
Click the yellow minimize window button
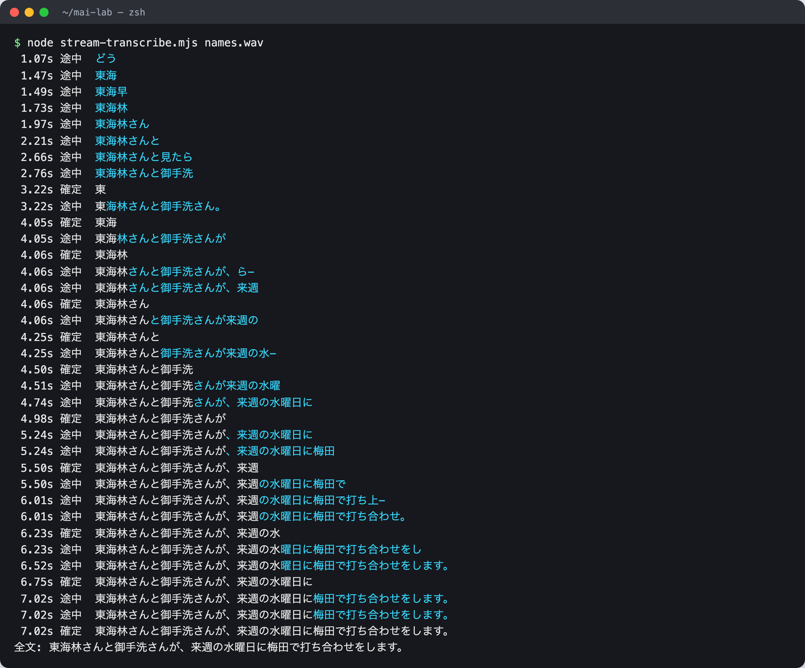[29, 12]
